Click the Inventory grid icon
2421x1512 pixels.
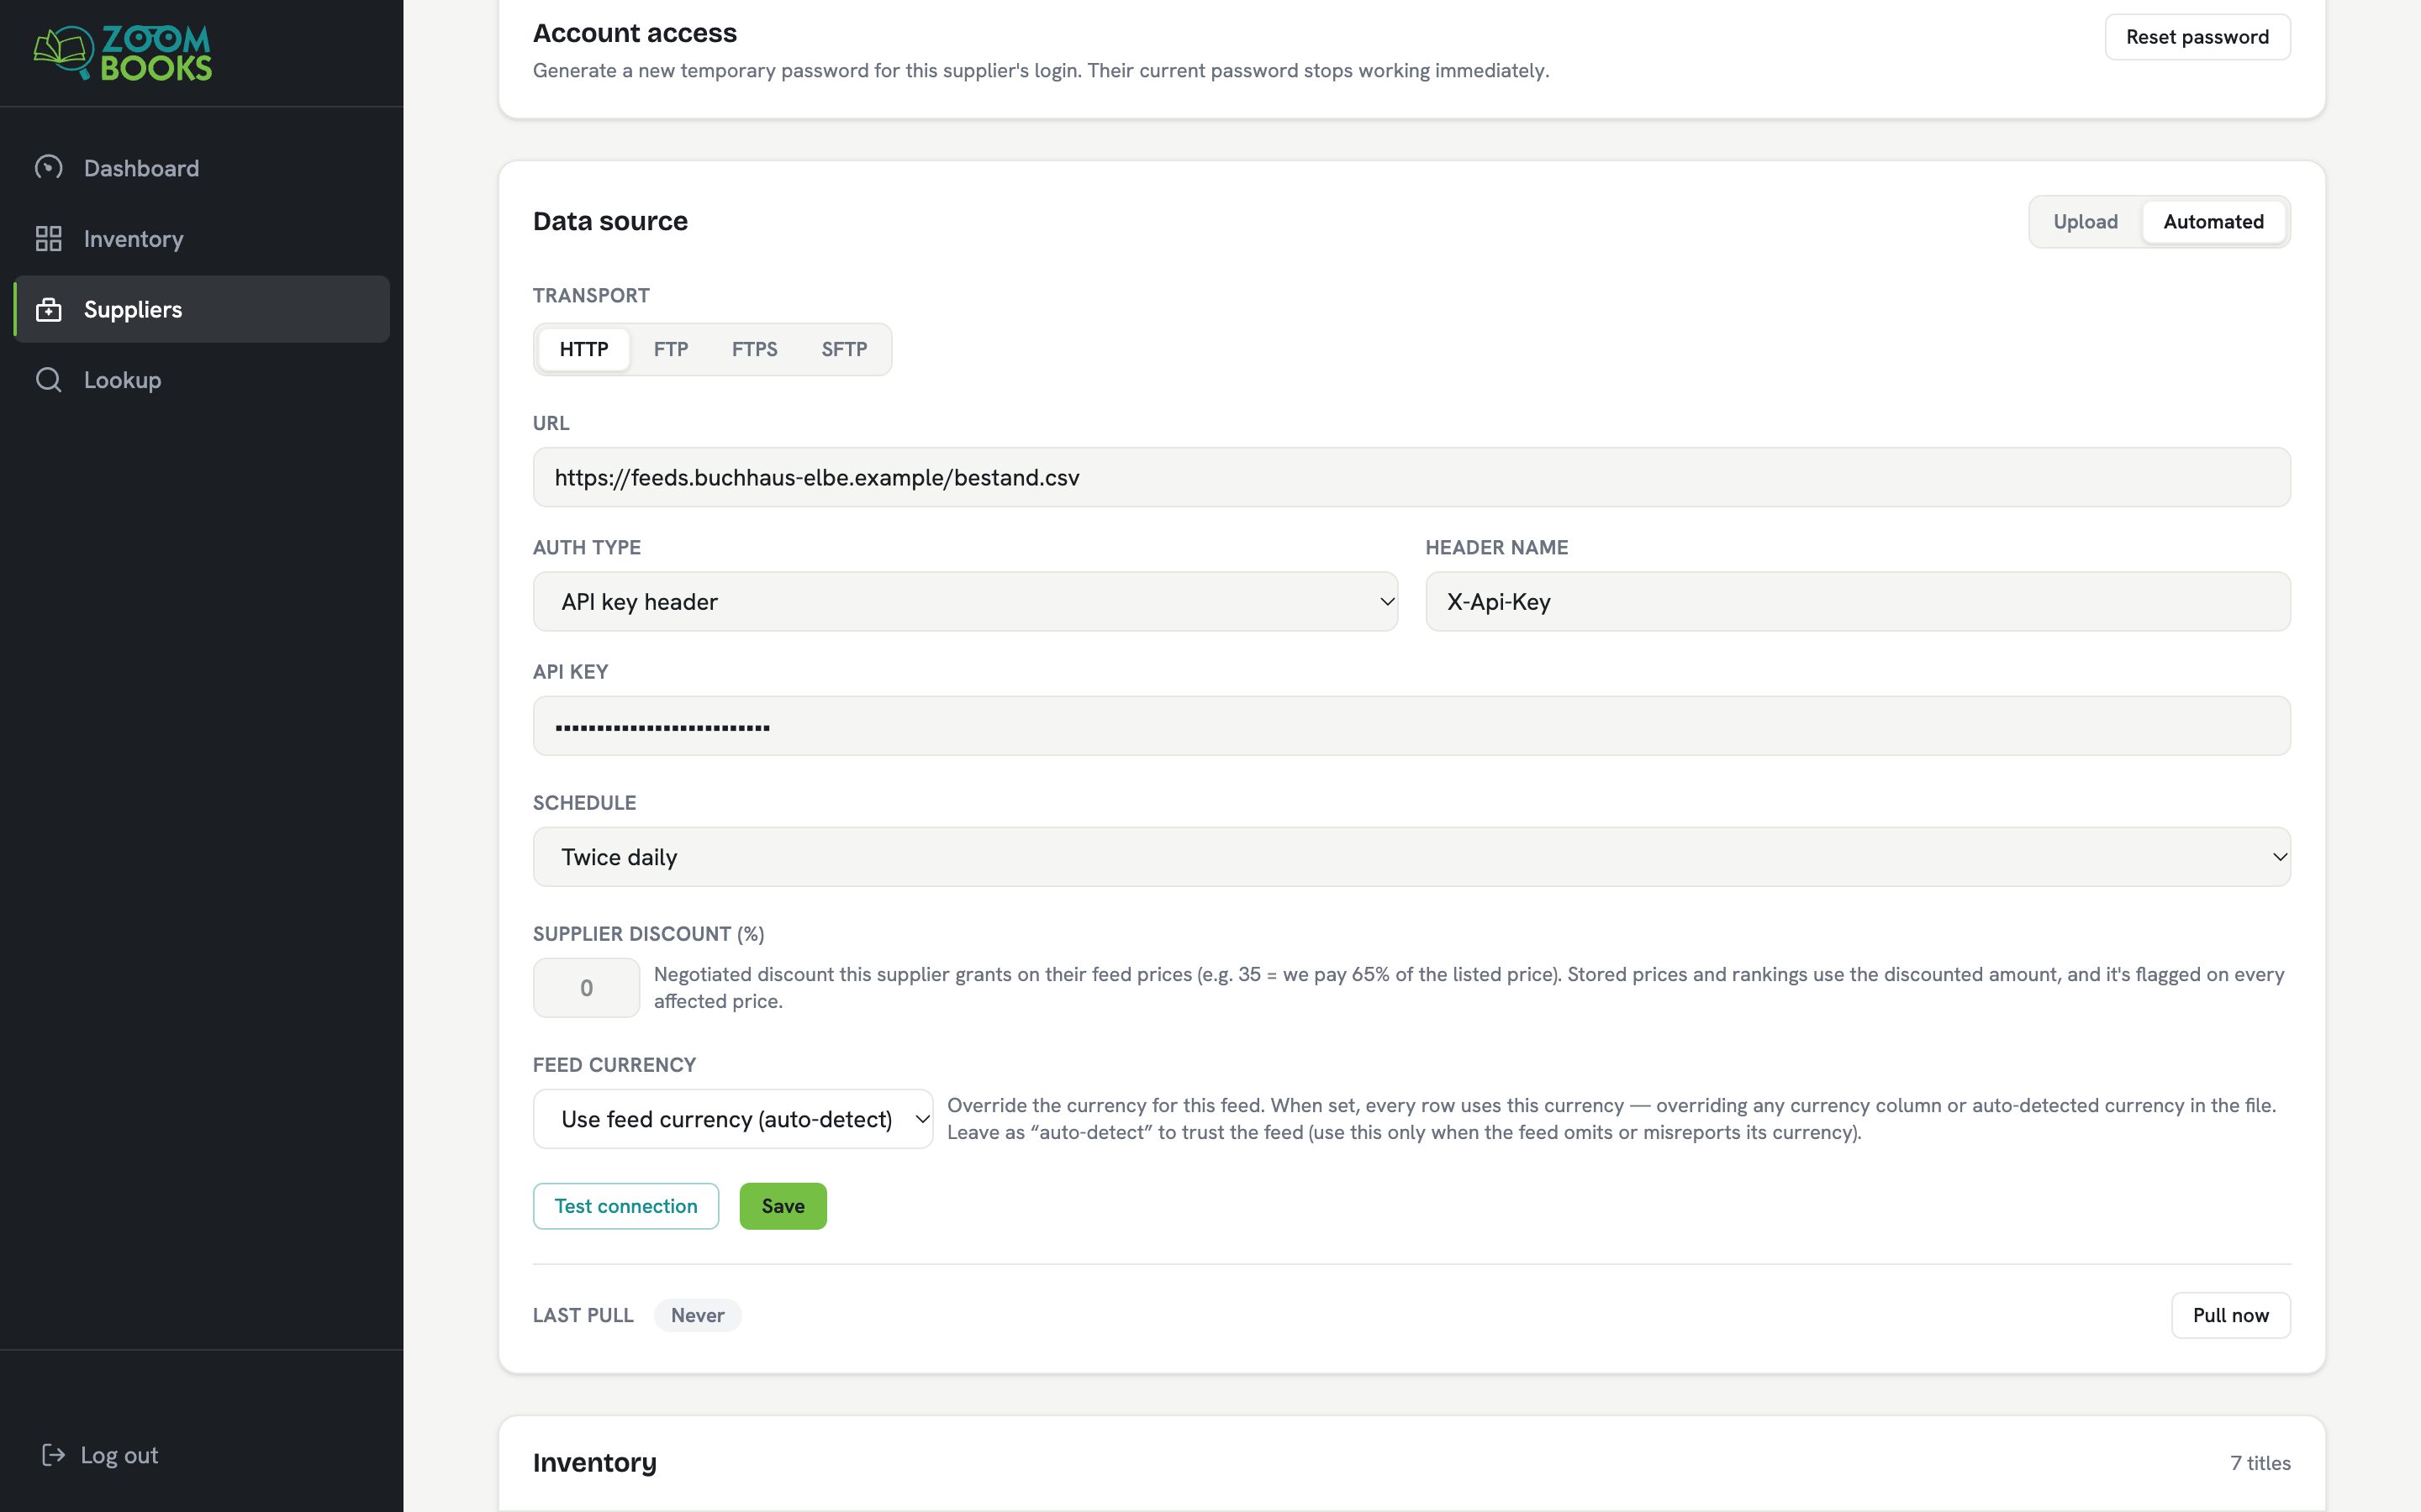[49, 238]
